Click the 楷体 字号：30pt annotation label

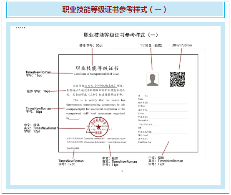(x=91, y=46)
